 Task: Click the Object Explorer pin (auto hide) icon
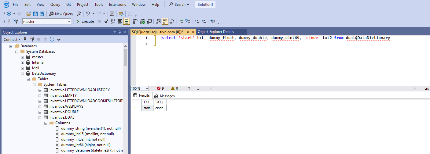click(x=119, y=32)
